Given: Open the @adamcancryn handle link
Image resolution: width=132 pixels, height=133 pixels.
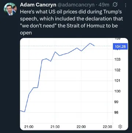Looking at the screenshot, I should click(x=76, y=5).
